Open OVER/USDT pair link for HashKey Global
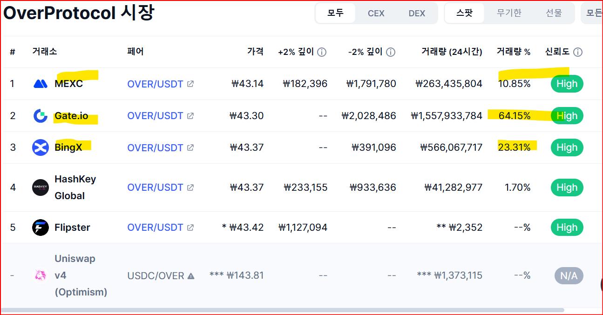 click(155, 188)
